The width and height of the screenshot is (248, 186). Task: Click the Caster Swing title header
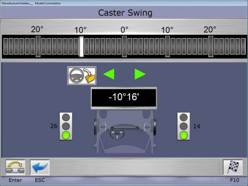(x=125, y=13)
